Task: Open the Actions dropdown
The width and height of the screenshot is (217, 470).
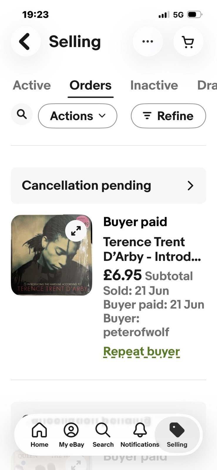Action: (78, 116)
